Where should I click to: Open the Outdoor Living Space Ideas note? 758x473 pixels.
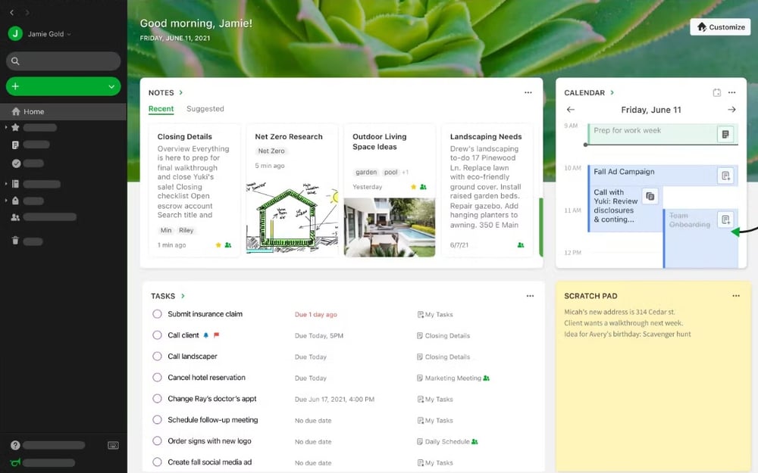click(390, 191)
